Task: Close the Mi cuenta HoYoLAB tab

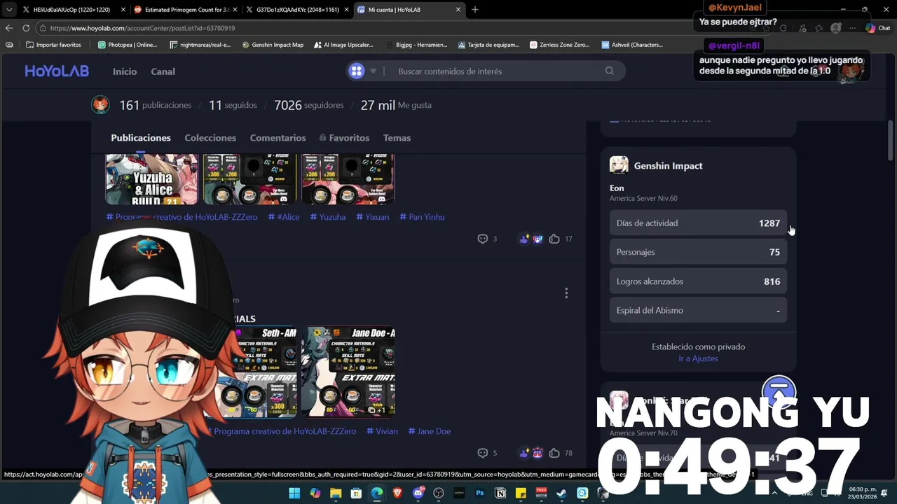Action: point(458,10)
